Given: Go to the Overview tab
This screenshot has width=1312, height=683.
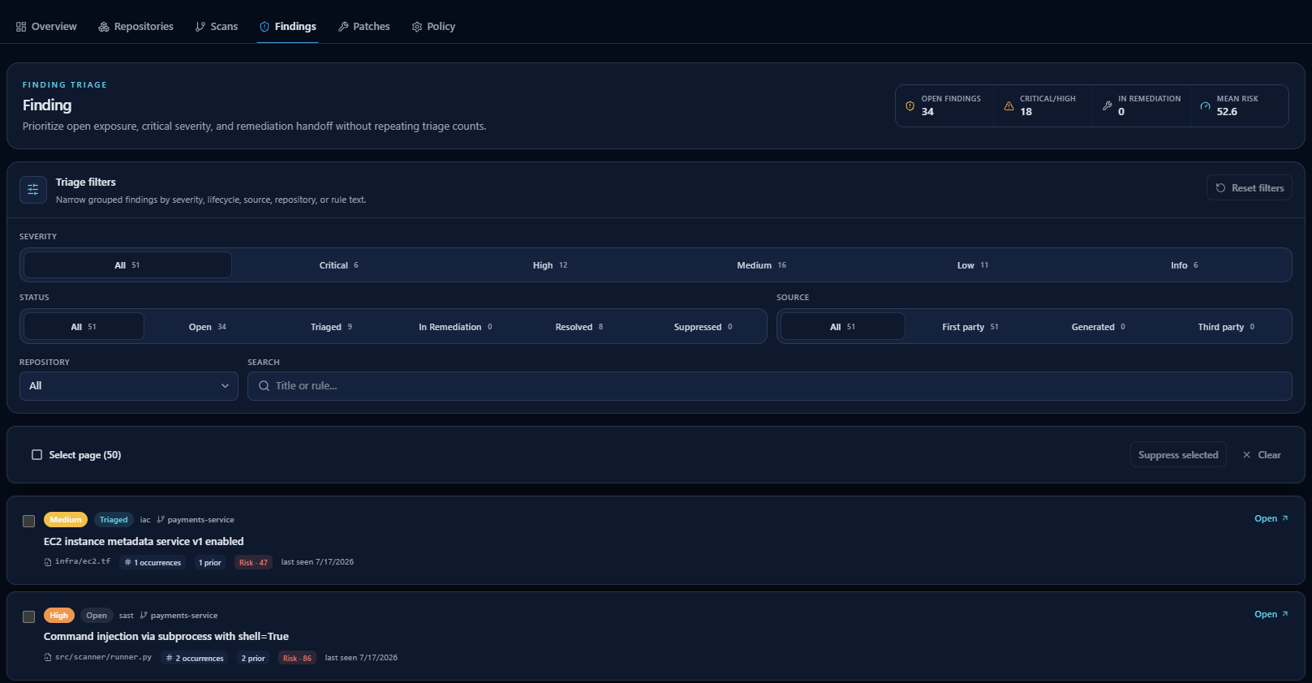Looking at the screenshot, I should (46, 27).
